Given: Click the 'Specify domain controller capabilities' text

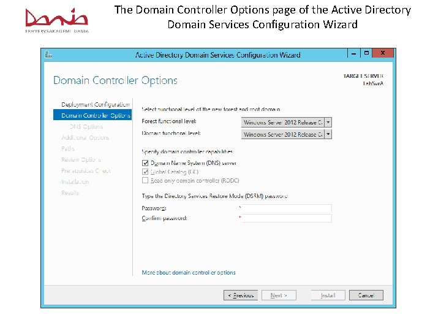Looking at the screenshot, I should pyautogui.click(x=187, y=151).
